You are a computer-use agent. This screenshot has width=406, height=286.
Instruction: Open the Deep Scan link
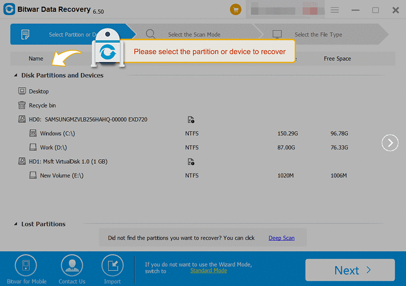(x=281, y=238)
